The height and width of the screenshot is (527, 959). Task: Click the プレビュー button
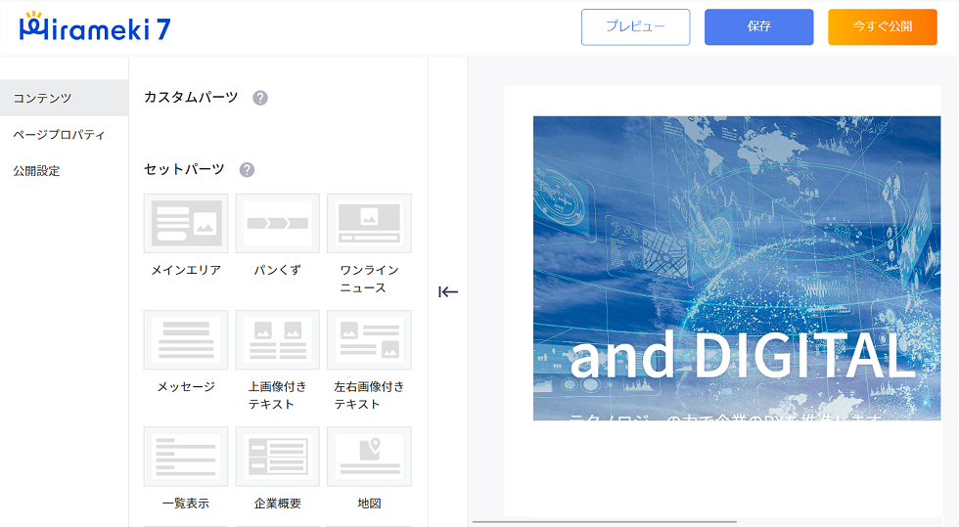(635, 27)
